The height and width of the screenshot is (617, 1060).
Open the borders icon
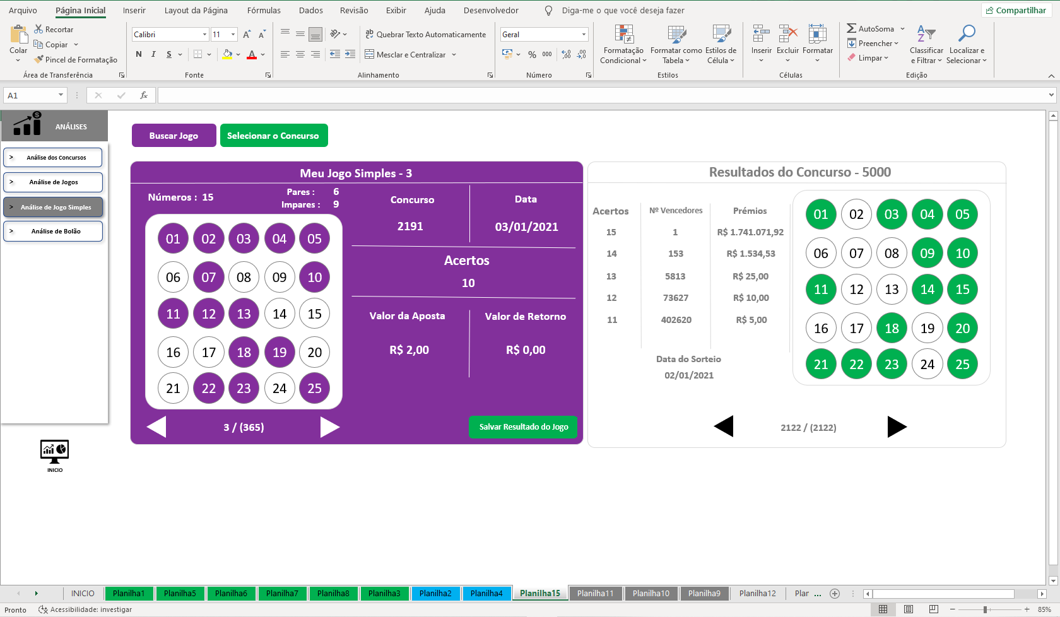point(197,54)
